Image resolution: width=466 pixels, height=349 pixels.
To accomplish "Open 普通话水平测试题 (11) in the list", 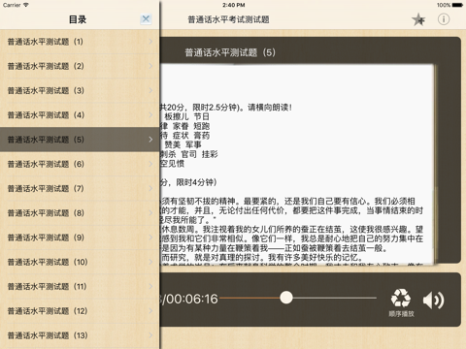I will pos(80,286).
